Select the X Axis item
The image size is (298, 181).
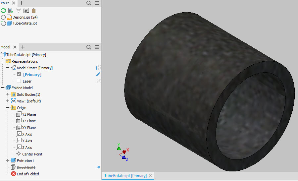tap(27, 134)
